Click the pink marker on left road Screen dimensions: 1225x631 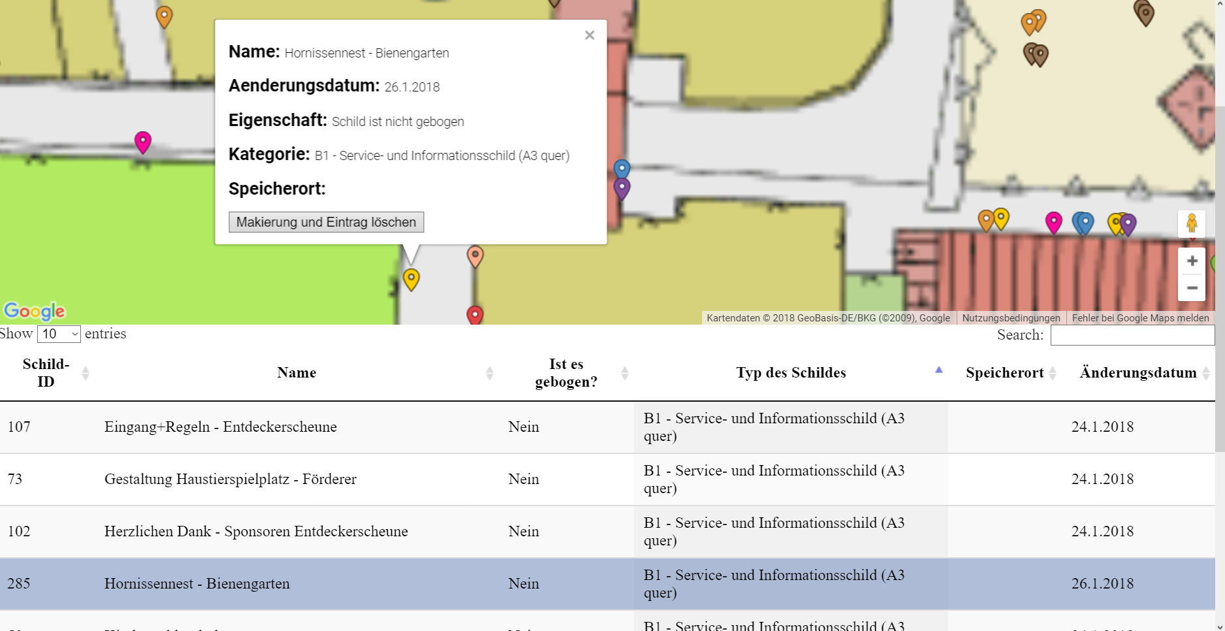[143, 142]
